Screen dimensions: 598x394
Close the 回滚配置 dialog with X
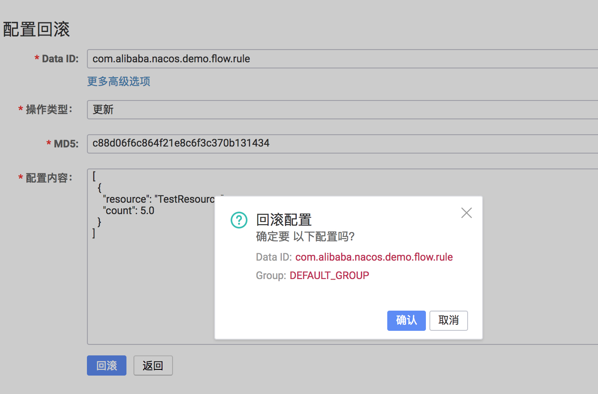(x=466, y=213)
